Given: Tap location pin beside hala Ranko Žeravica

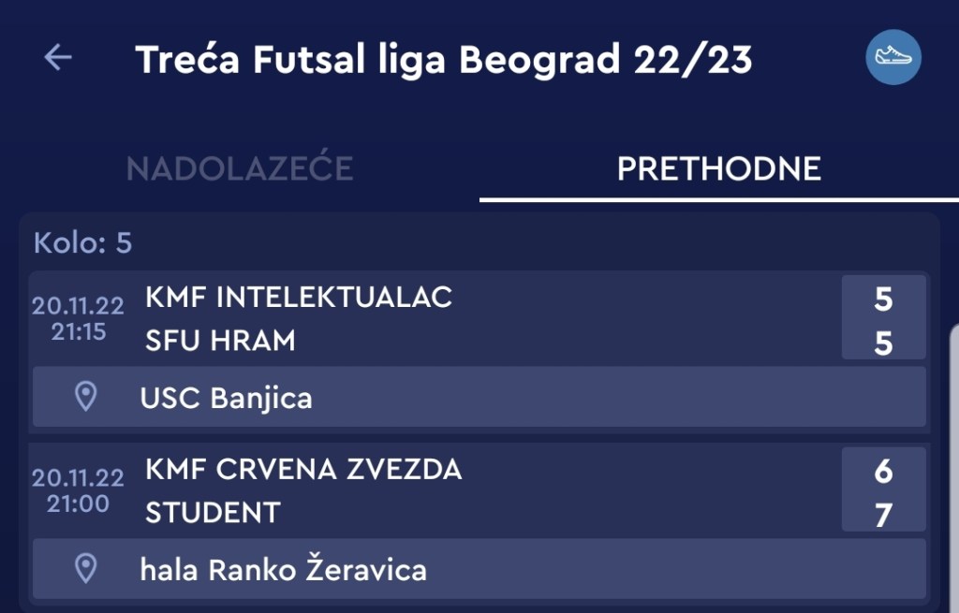Looking at the screenshot, I should [86, 568].
